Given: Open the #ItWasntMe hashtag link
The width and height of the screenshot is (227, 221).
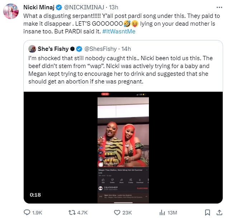Looking at the screenshot, I should click(119, 32).
